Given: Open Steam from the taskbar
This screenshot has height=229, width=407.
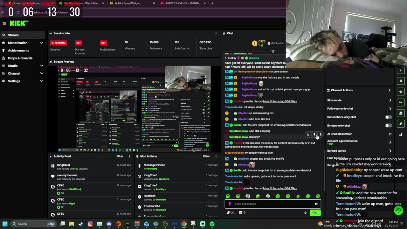Looking at the screenshot, I should (80, 224).
